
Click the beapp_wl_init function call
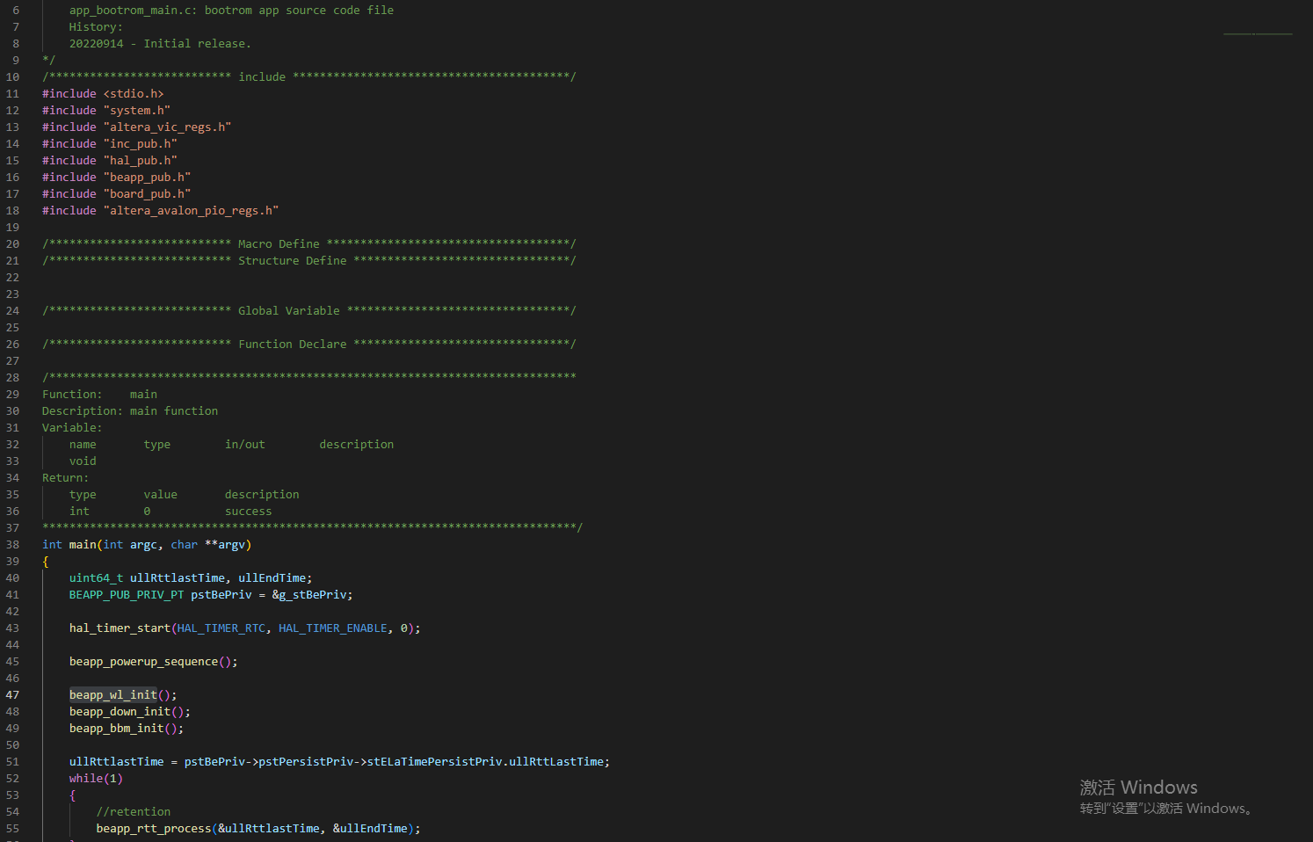tap(113, 695)
